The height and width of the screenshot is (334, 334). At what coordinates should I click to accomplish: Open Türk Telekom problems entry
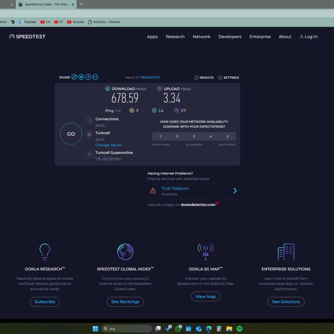click(194, 191)
